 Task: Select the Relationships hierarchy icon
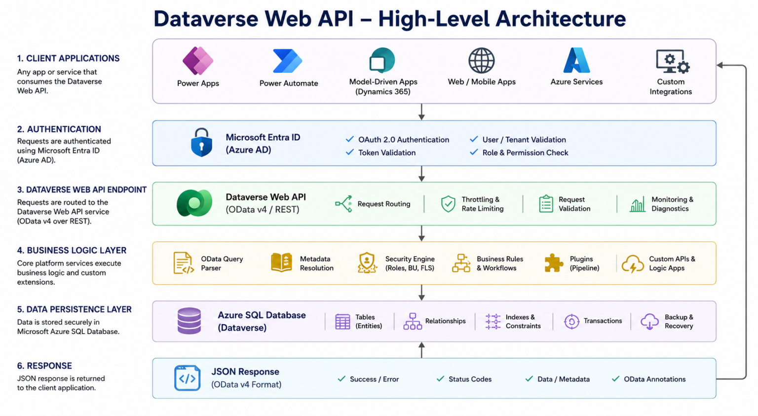pos(413,321)
